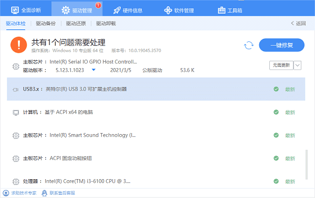Click the 无需更新 button

(281, 65)
